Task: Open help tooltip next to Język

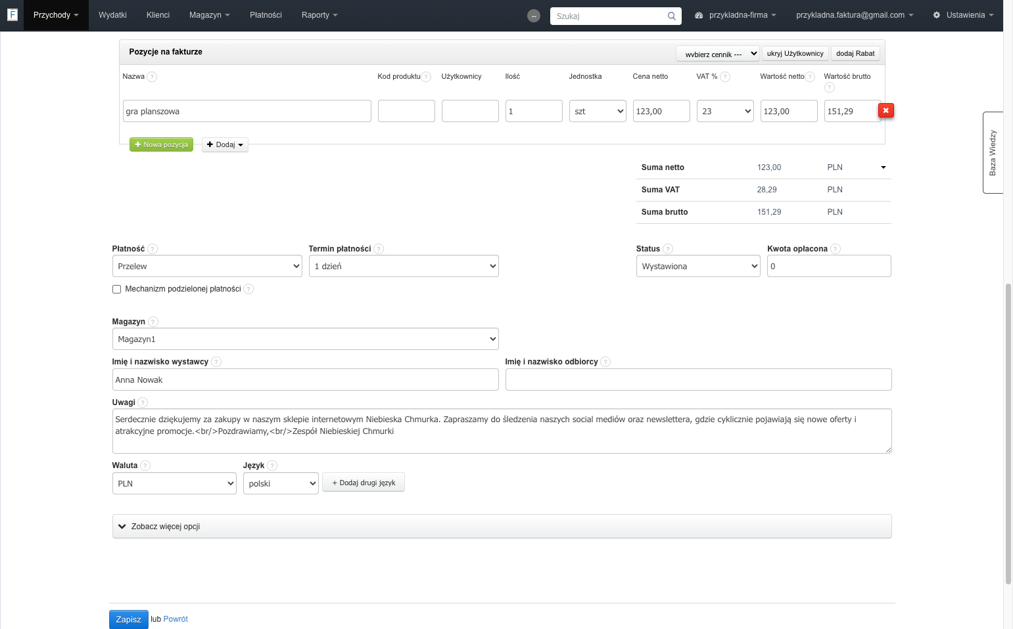Action: (272, 466)
